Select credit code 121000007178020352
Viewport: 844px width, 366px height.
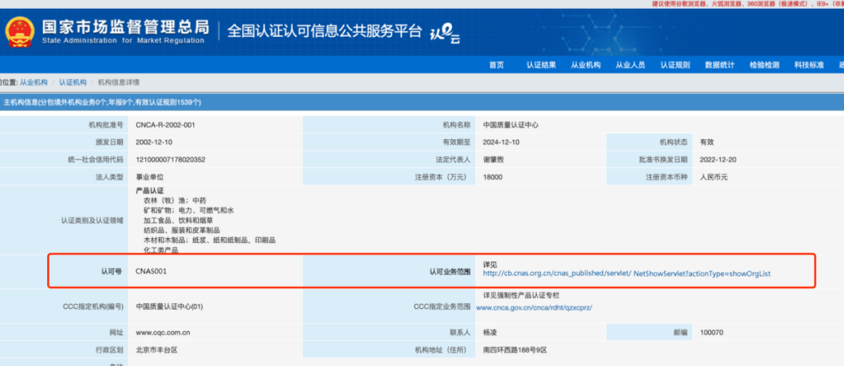tap(170, 160)
